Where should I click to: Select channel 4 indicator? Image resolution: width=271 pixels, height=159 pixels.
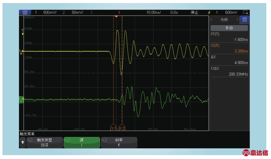tap(119, 13)
